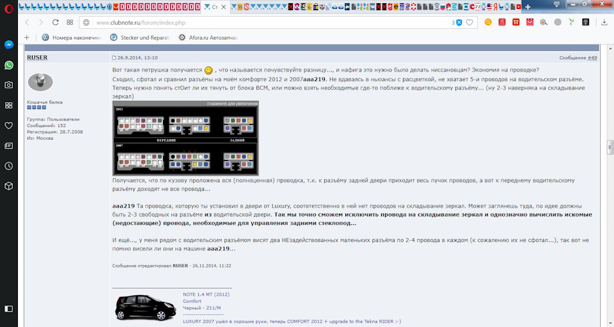
Task: Click the yellow smiley emoticon
Action: pyautogui.click(x=209, y=70)
